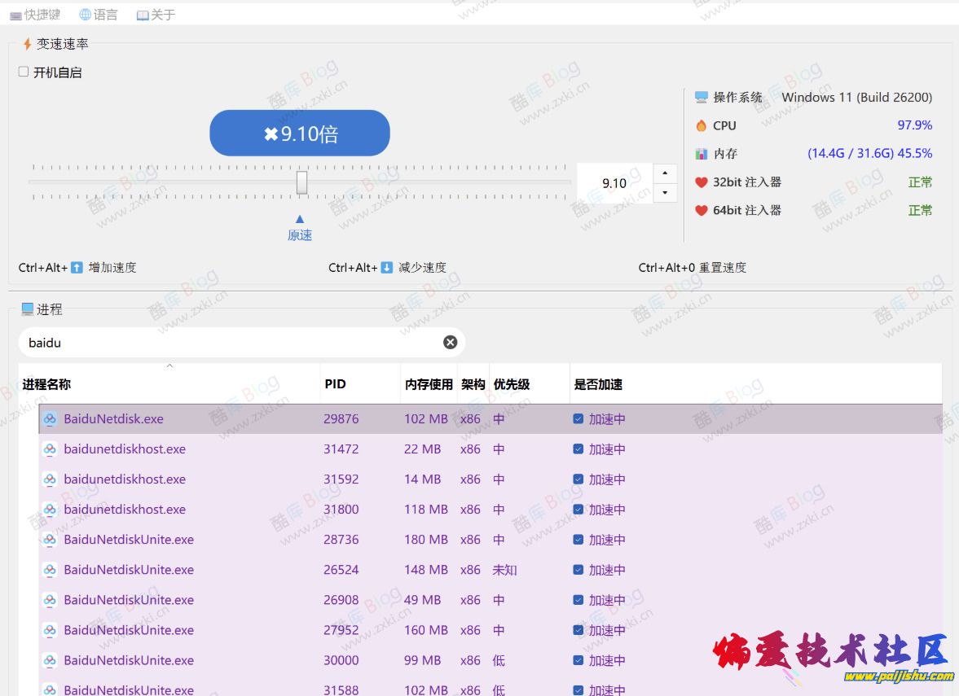Click the speed slider handle
Viewport: 959px width, 696px height.
click(x=301, y=182)
